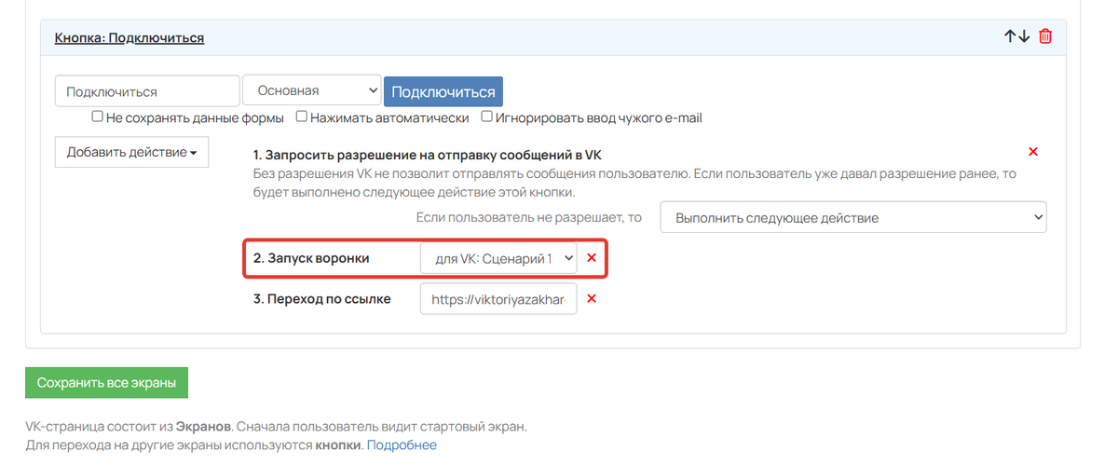This screenshot has width=1118, height=465.
Task: Enable Нажимать автоматически checkbox
Action: [x=302, y=117]
